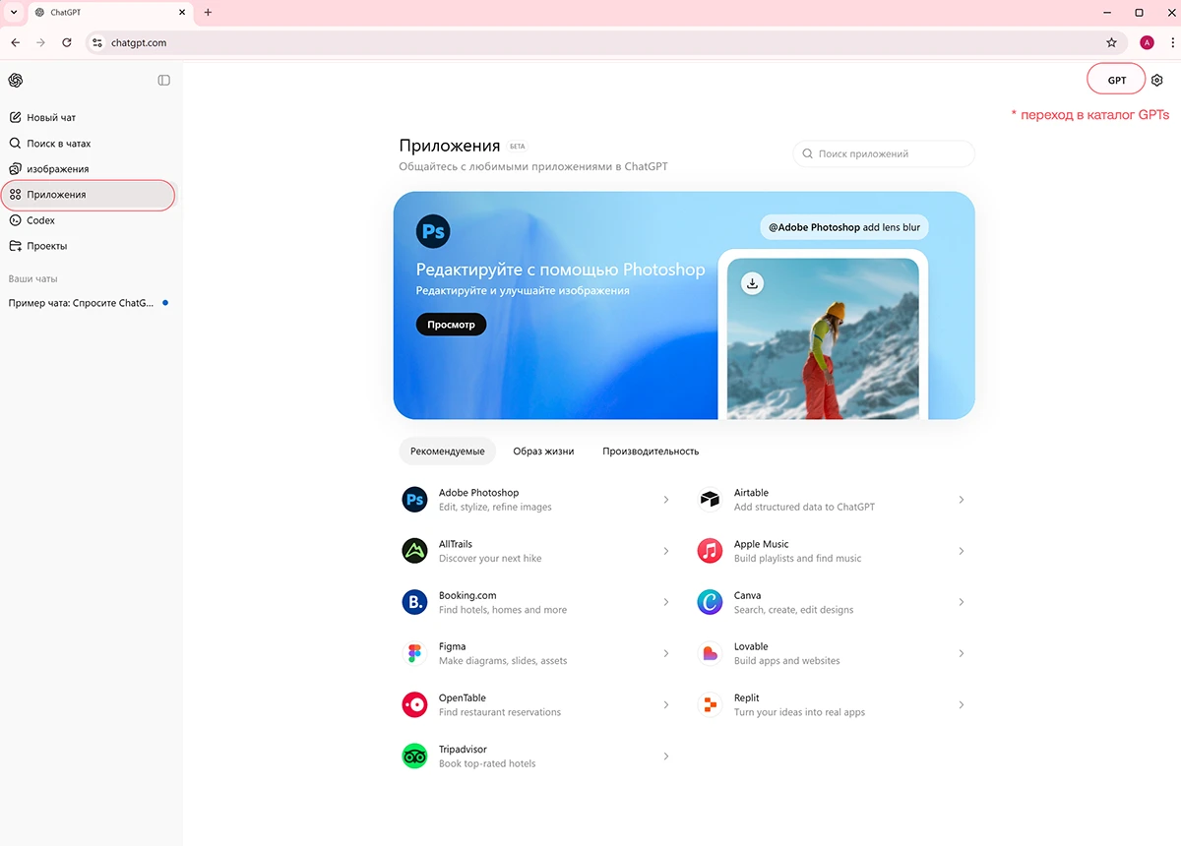Viewport: 1181px width, 846px height.
Task: Click the settings gear icon beside GPT
Action: point(1157,81)
